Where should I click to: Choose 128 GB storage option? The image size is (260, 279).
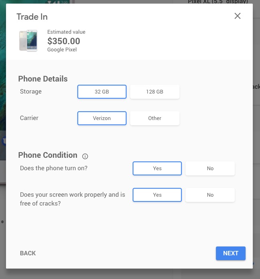pyautogui.click(x=155, y=92)
